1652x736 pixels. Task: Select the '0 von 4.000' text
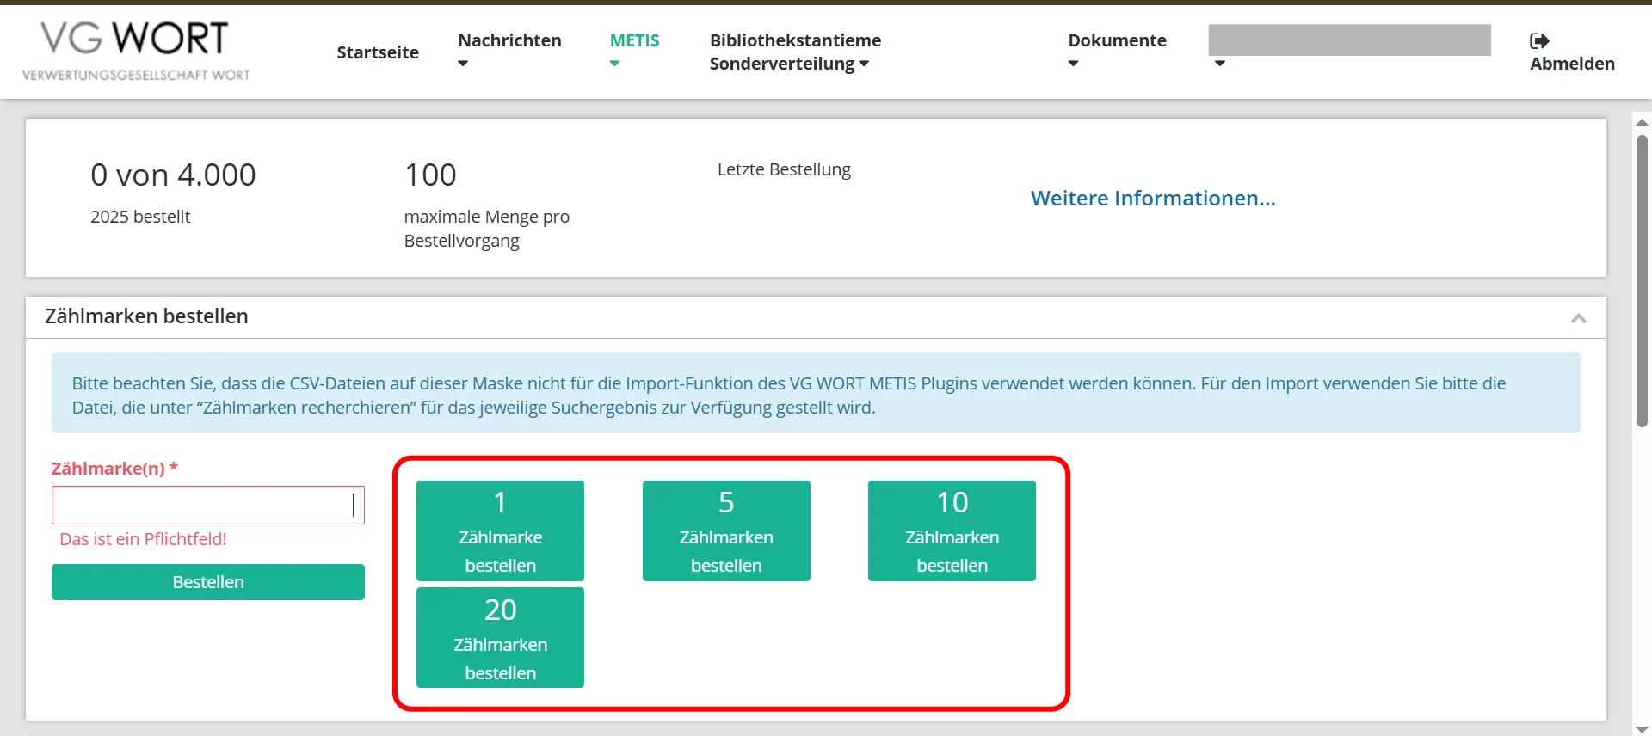[173, 175]
